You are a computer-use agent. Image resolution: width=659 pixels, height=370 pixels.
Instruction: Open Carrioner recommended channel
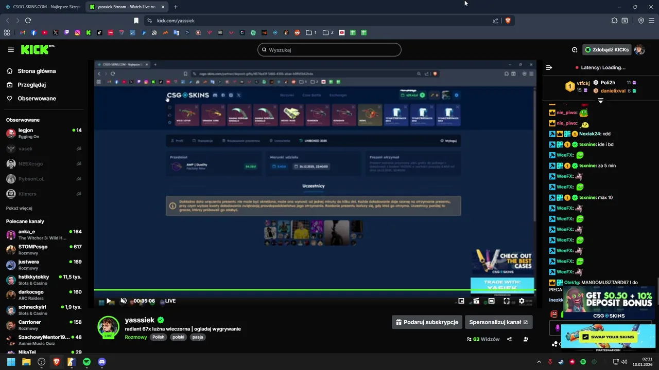(44, 325)
